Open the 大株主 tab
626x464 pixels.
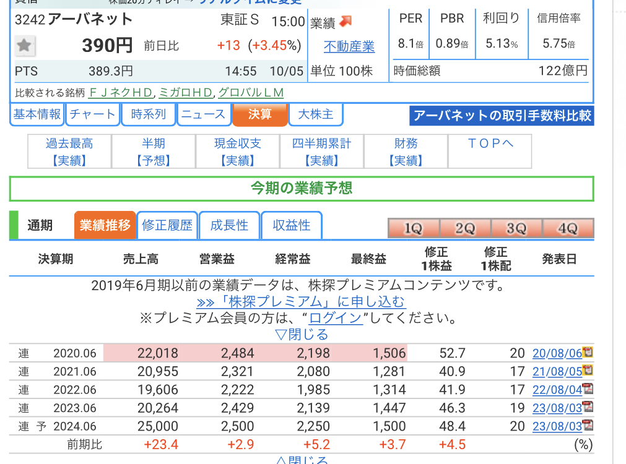click(315, 114)
